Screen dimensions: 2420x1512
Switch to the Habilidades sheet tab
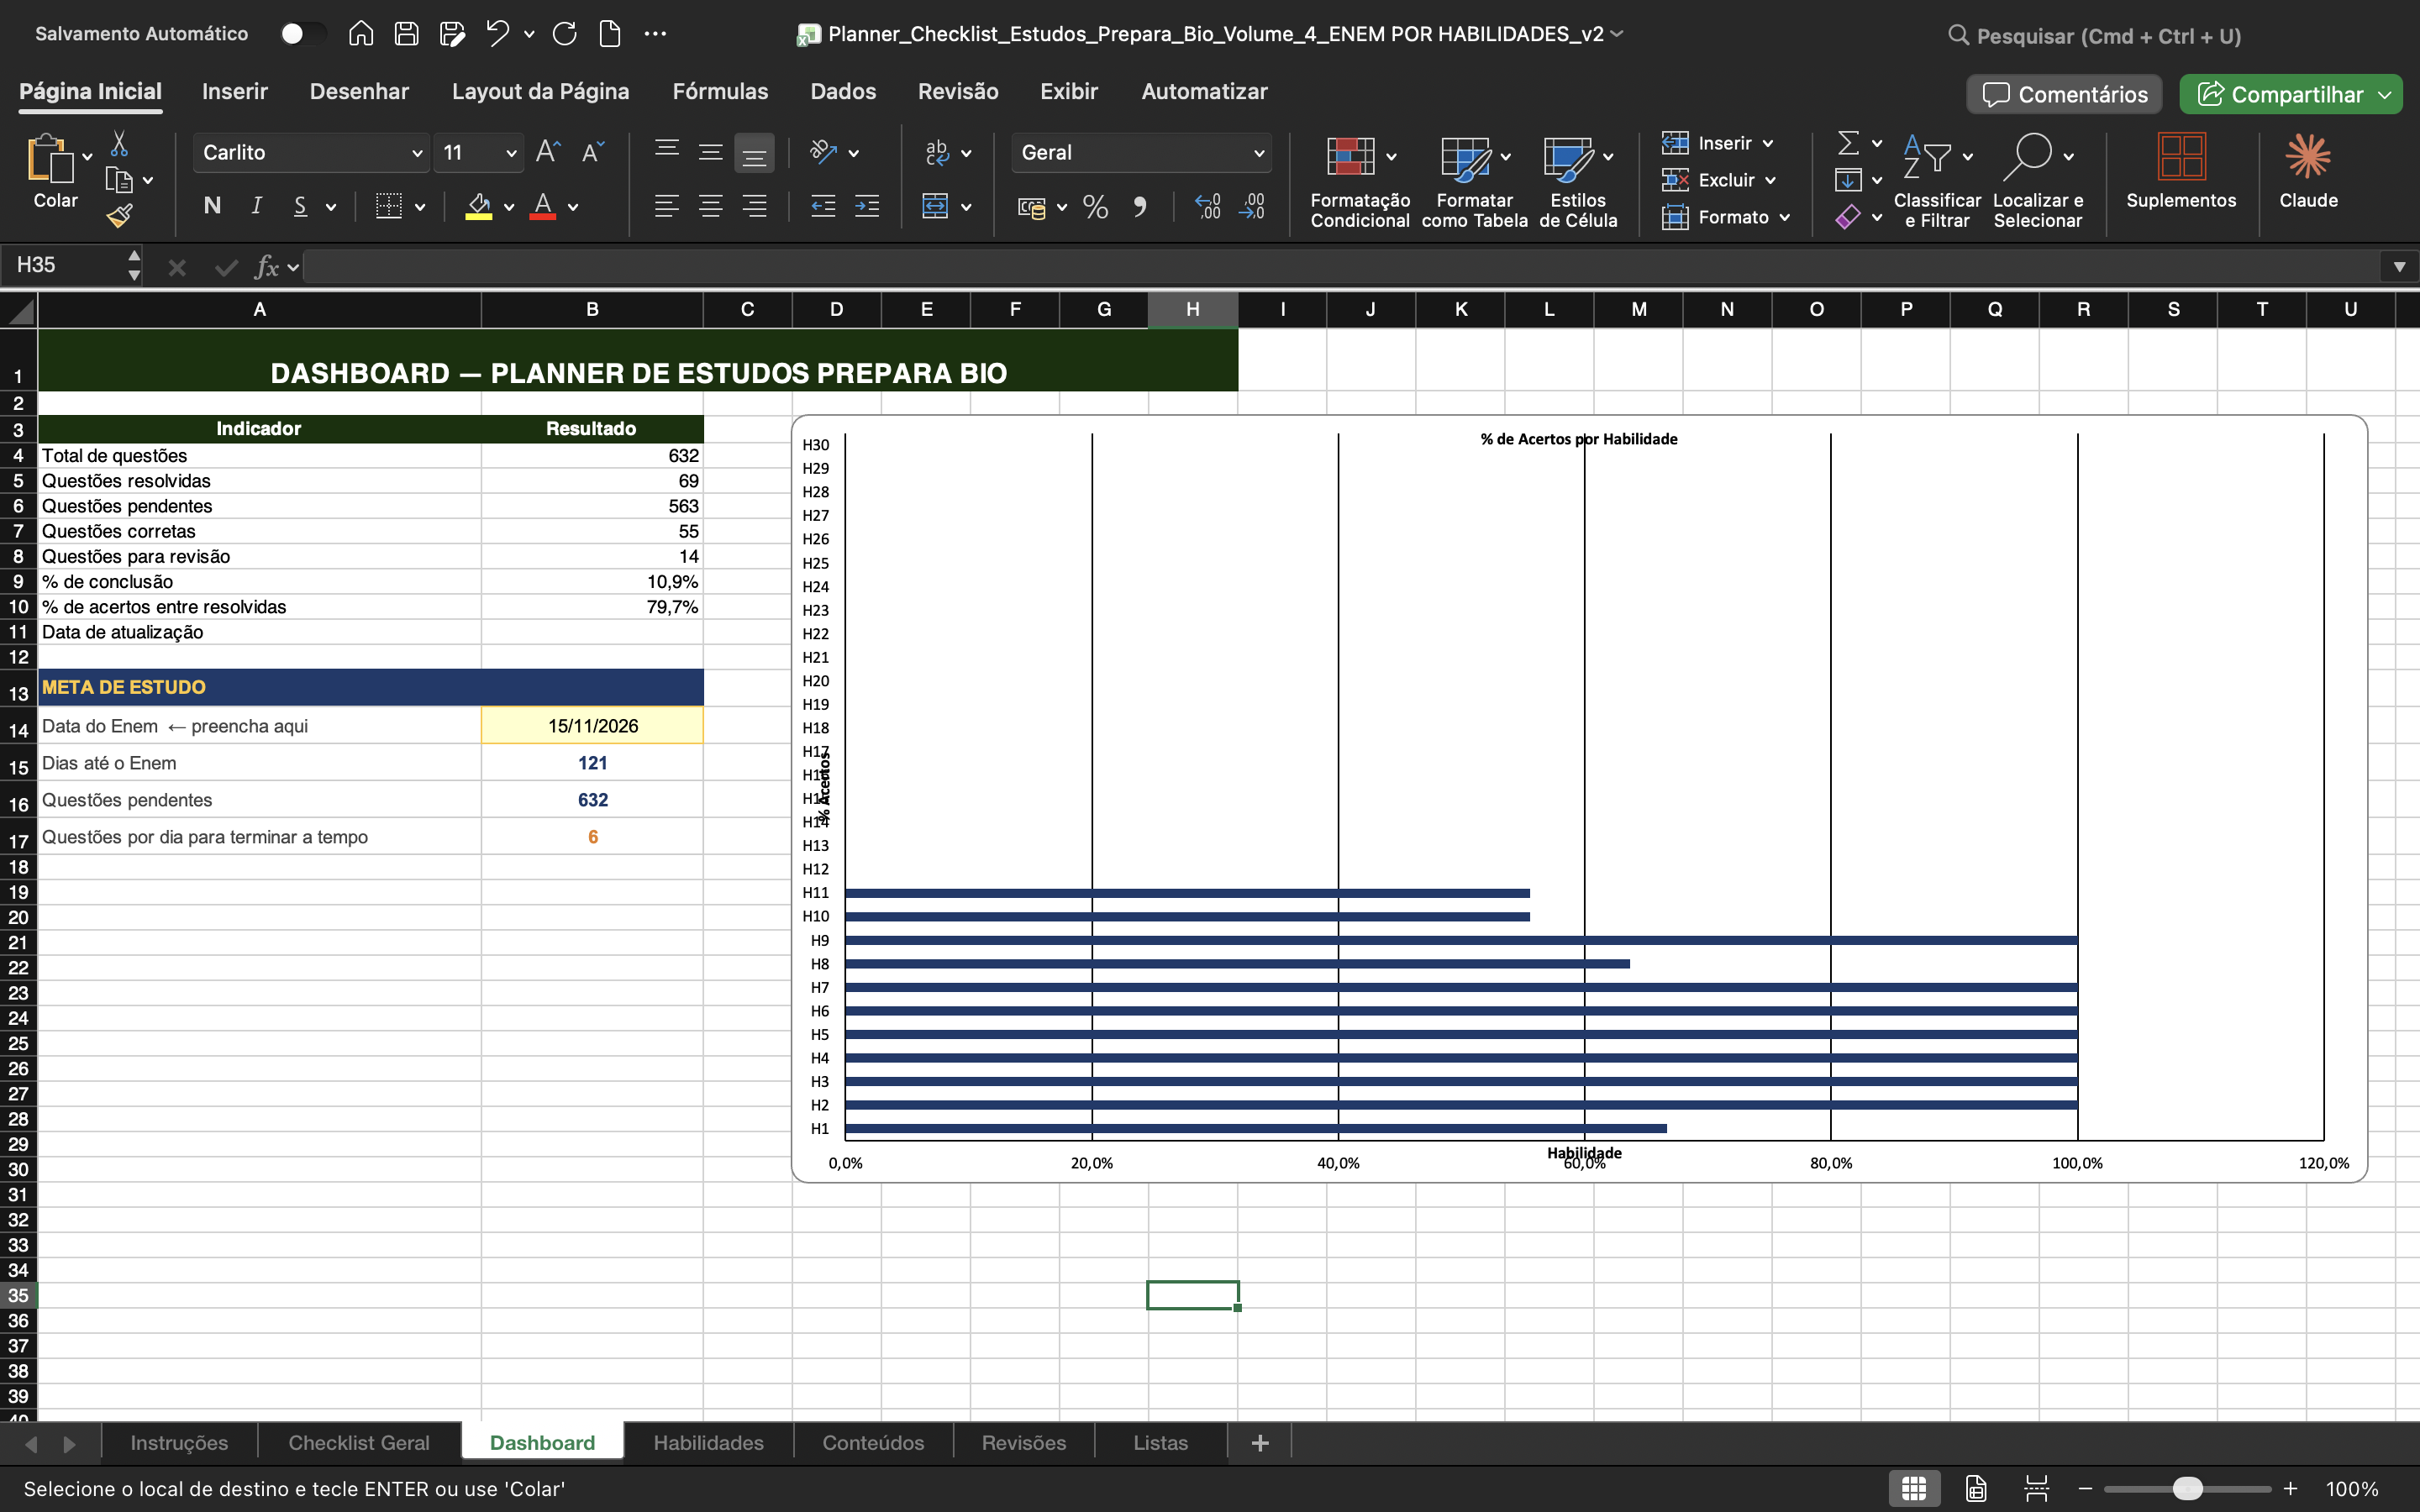pyautogui.click(x=708, y=1443)
